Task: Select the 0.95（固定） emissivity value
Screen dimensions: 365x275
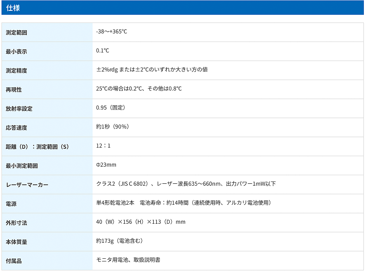Action: click(x=111, y=108)
